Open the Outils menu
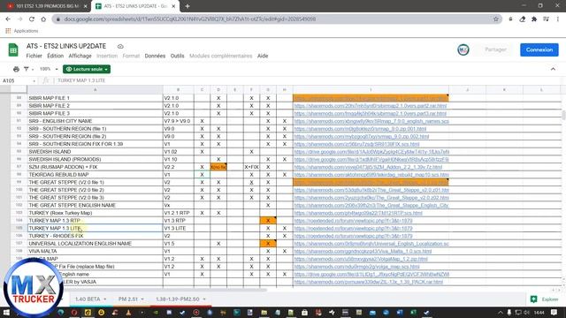This screenshot has width=566, height=318. tap(177, 56)
